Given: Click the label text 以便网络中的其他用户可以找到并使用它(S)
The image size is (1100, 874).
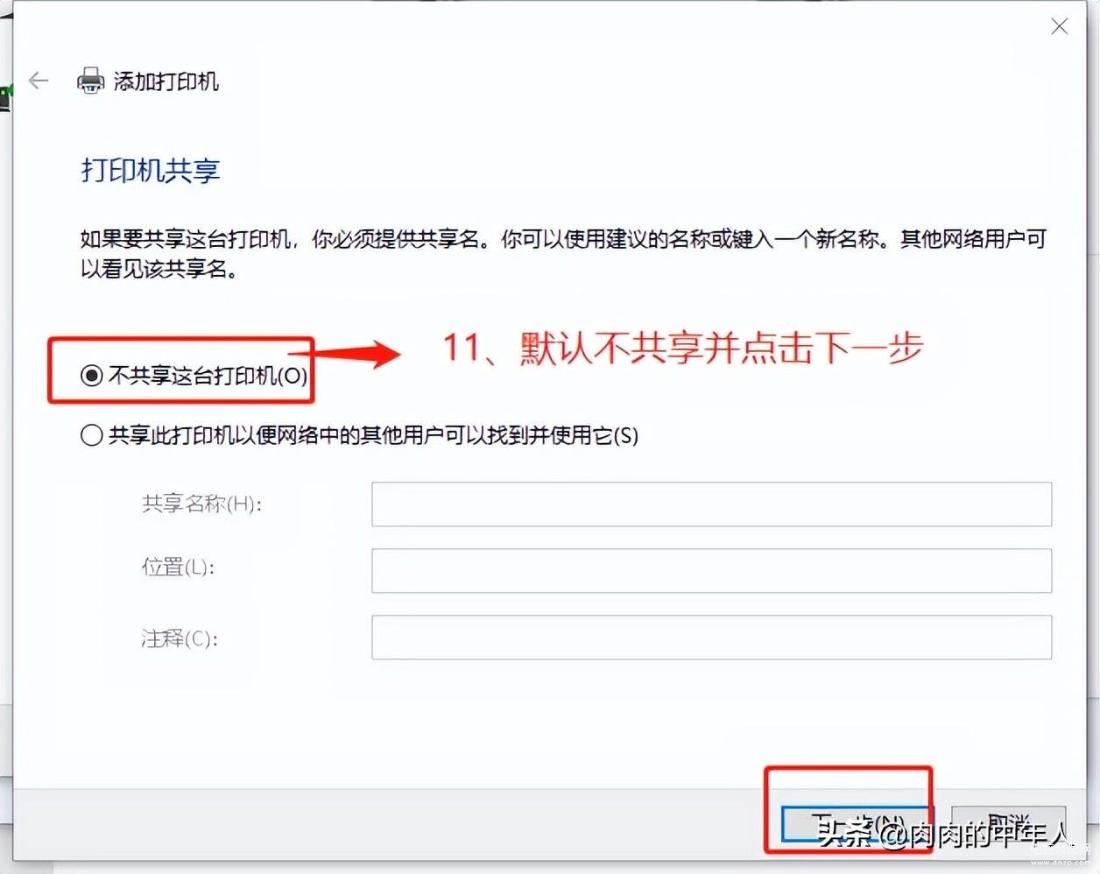Looking at the screenshot, I should [x=436, y=435].
